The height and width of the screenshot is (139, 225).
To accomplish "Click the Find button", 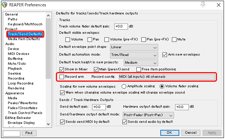I will coord(29,133).
